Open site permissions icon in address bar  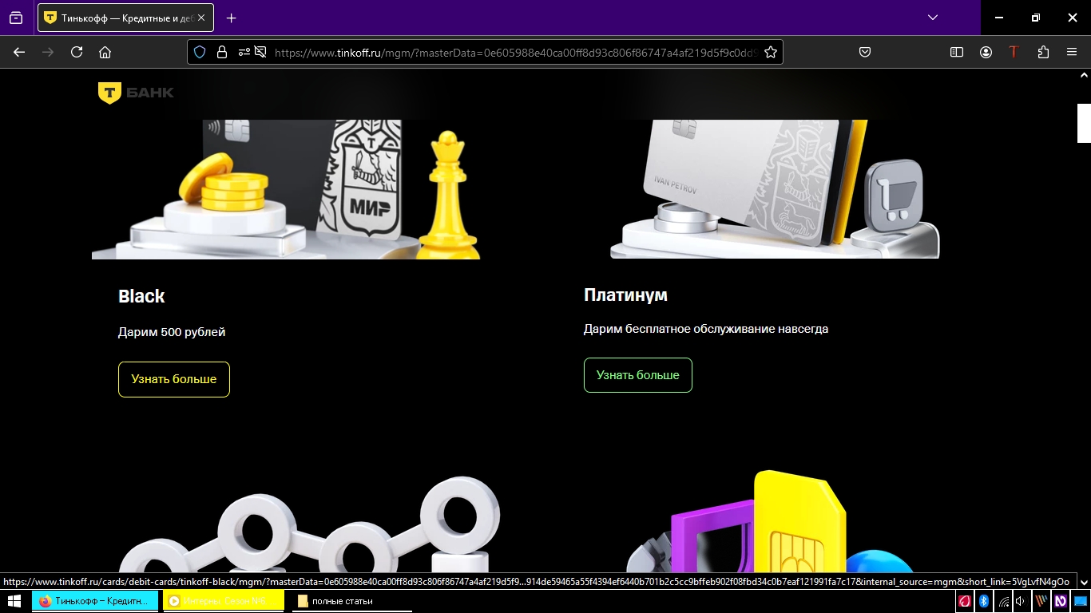pyautogui.click(x=244, y=52)
